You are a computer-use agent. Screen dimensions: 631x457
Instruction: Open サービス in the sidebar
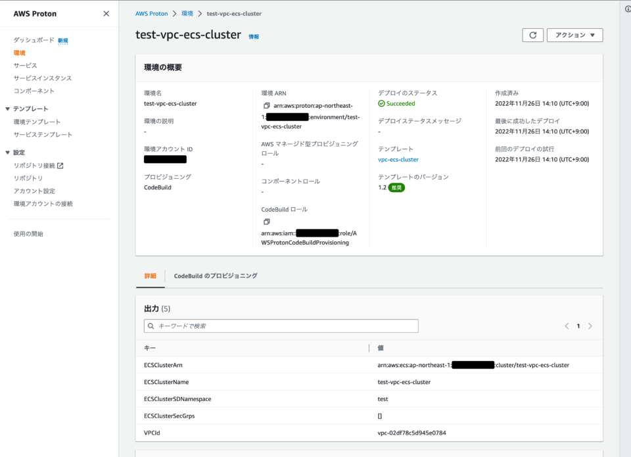(25, 65)
